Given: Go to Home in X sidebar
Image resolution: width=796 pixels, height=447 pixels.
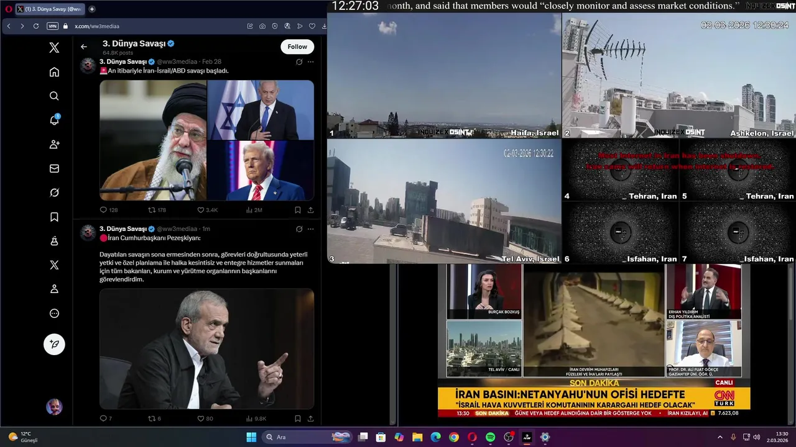Looking at the screenshot, I should coord(54,72).
